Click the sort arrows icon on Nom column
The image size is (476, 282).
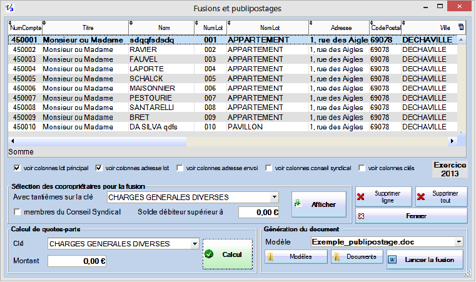[x=131, y=23]
